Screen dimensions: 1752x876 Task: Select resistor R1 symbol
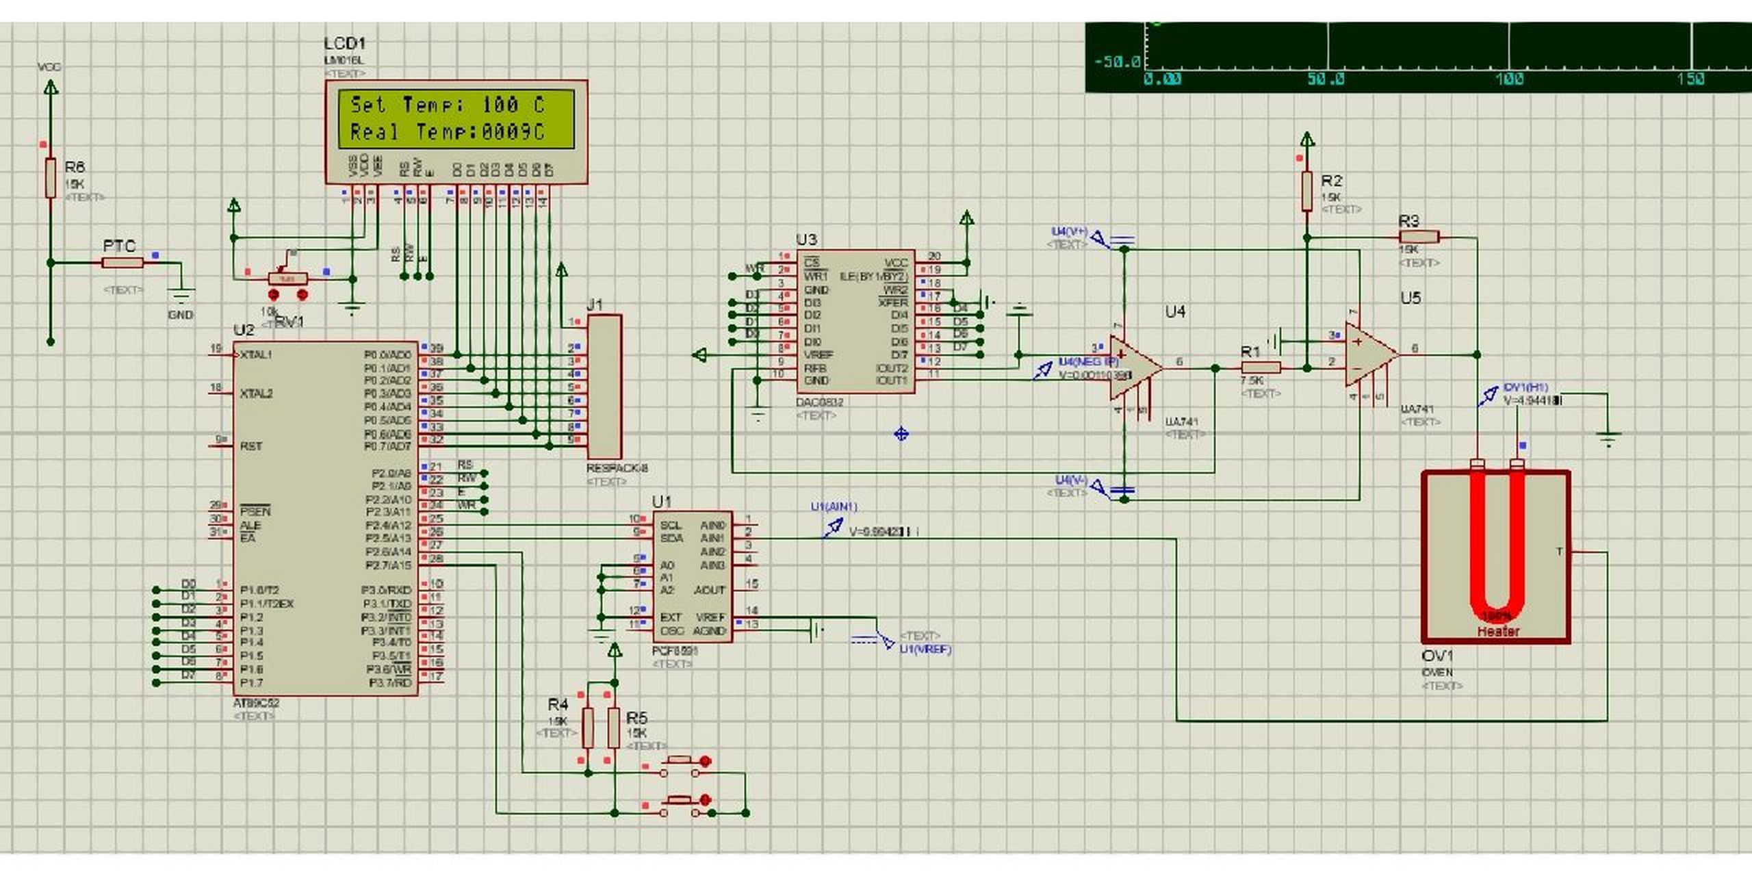[1261, 368]
